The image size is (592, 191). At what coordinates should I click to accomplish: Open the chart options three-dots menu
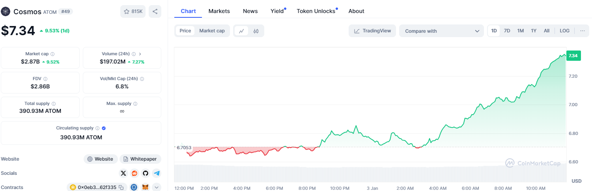[583, 31]
